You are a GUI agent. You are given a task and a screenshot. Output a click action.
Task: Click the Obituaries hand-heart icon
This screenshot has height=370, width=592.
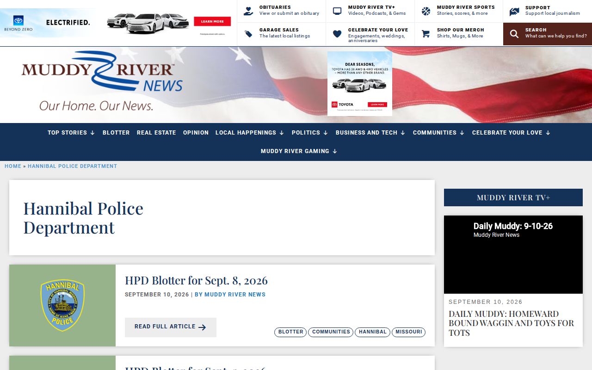click(x=248, y=11)
